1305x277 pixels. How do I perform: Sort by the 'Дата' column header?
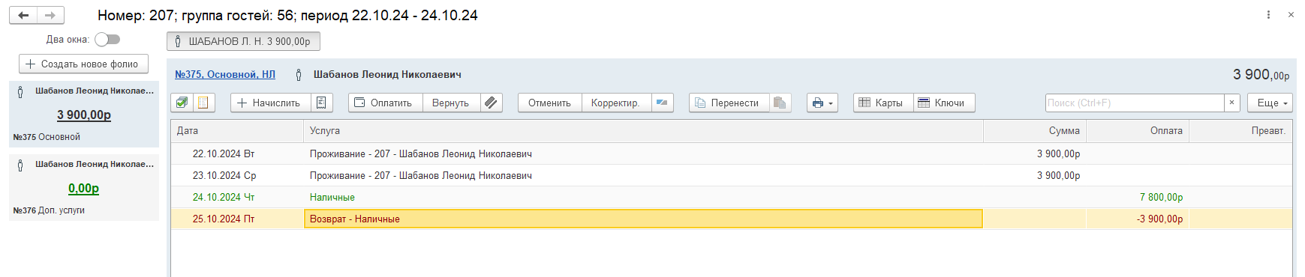[x=237, y=130]
